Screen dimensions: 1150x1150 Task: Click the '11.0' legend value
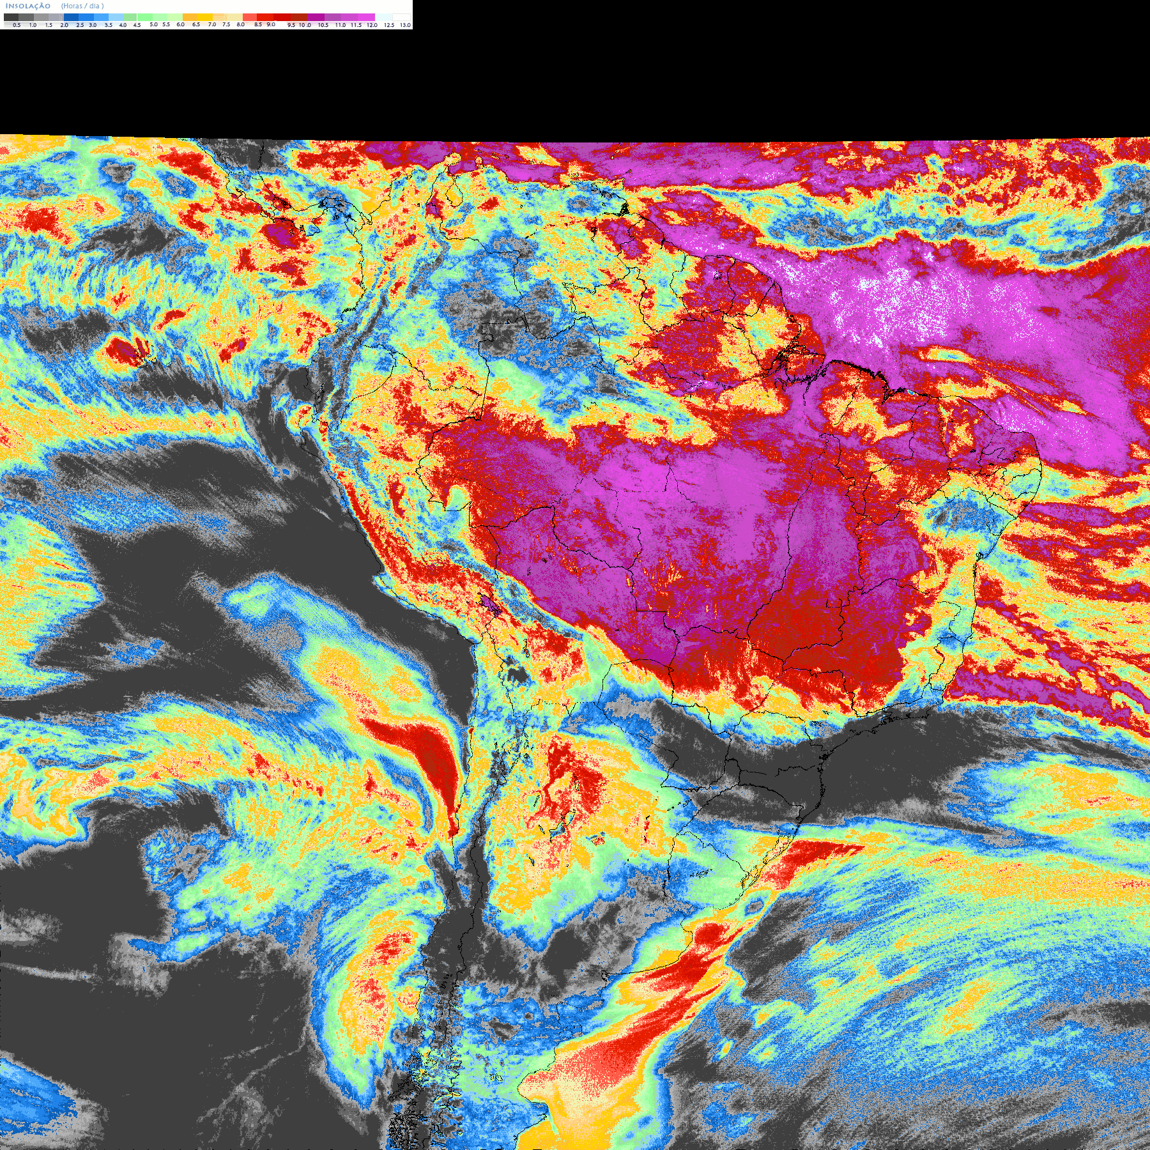(x=341, y=25)
